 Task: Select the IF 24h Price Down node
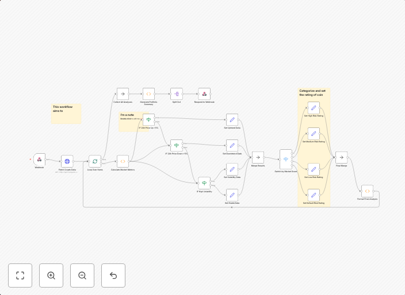pyautogui.click(x=177, y=146)
